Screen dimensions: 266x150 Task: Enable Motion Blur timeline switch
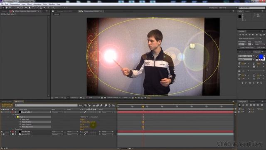point(101,105)
